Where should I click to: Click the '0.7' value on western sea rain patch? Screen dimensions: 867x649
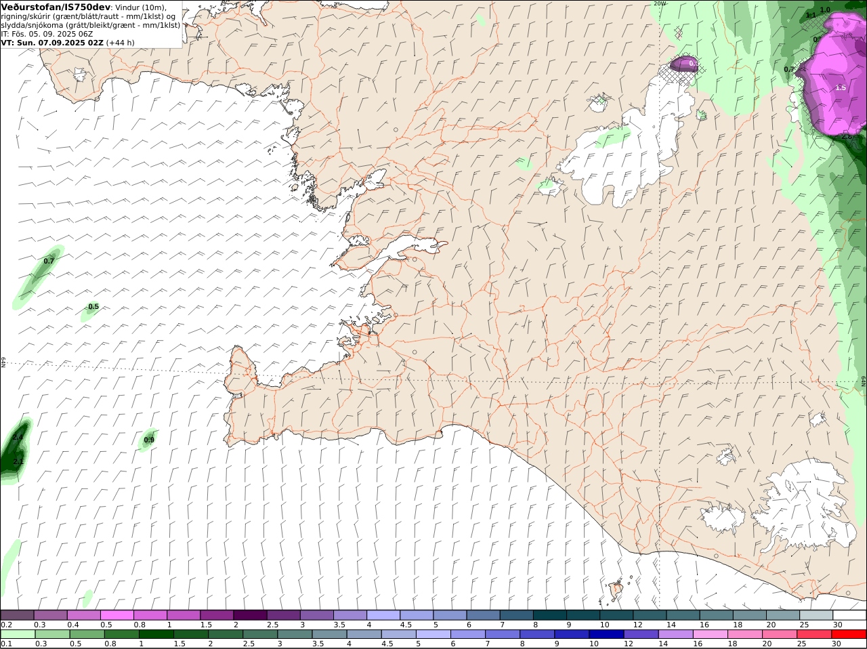(x=49, y=261)
